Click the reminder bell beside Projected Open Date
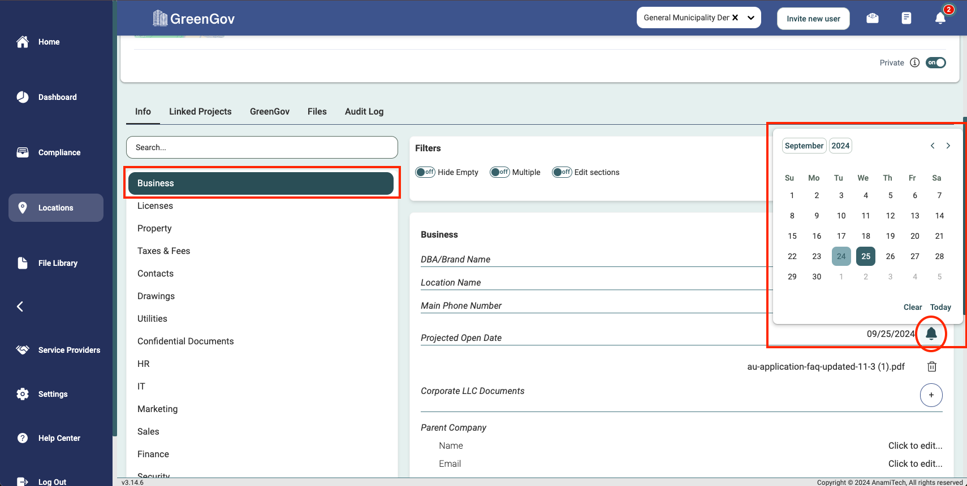967x486 pixels. [931, 334]
